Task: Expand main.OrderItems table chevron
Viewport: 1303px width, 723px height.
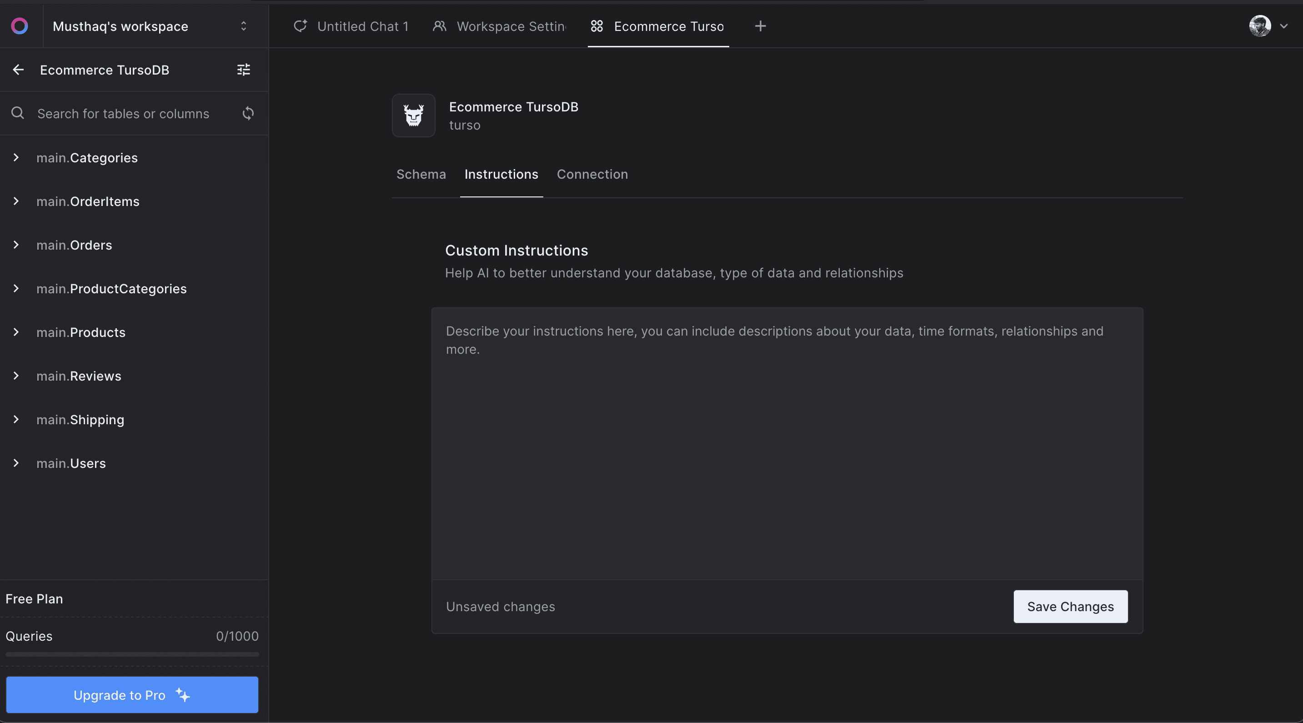Action: pyautogui.click(x=16, y=201)
